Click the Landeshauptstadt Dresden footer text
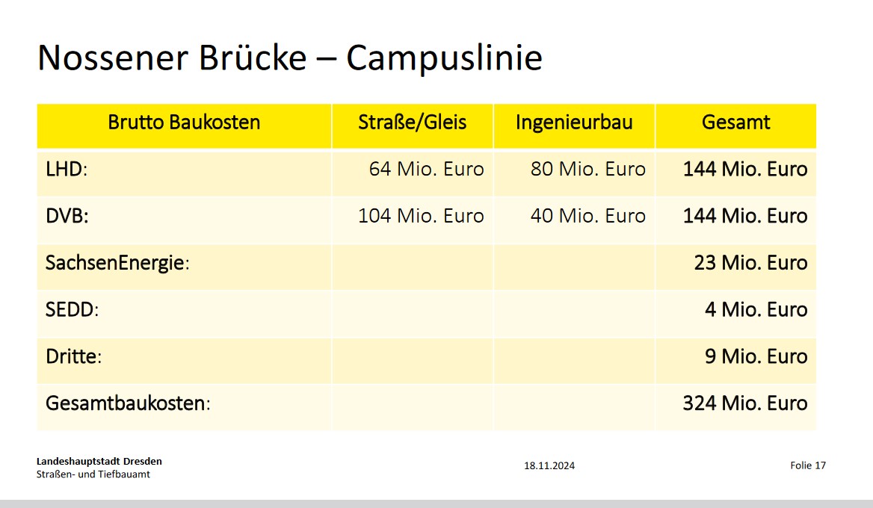 [99, 461]
